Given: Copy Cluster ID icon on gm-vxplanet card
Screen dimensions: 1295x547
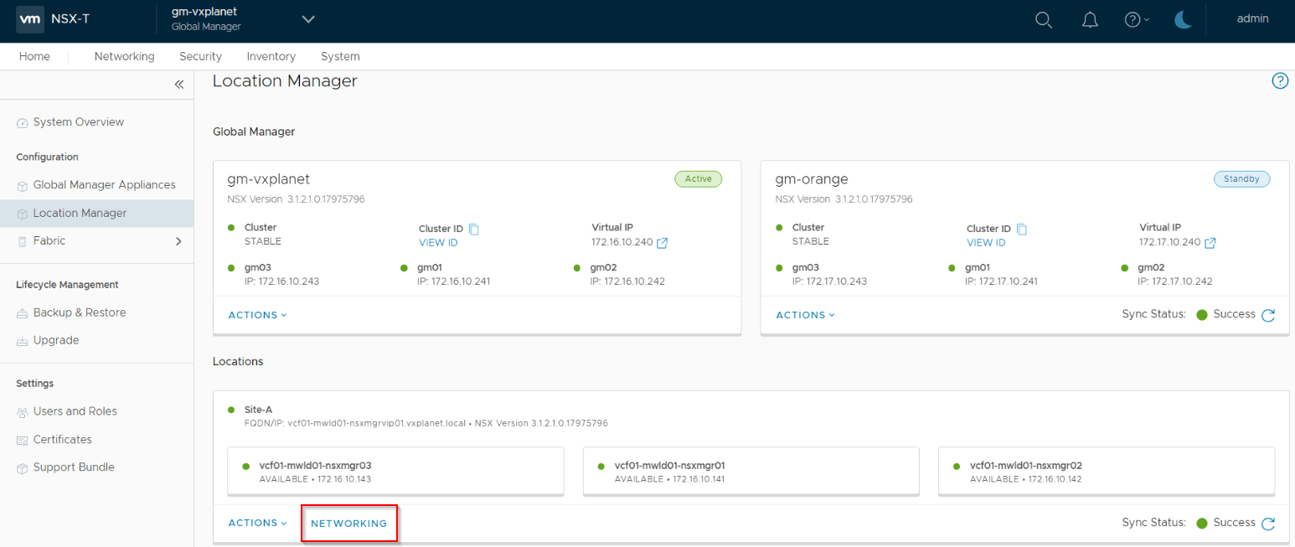Looking at the screenshot, I should 473,229.
